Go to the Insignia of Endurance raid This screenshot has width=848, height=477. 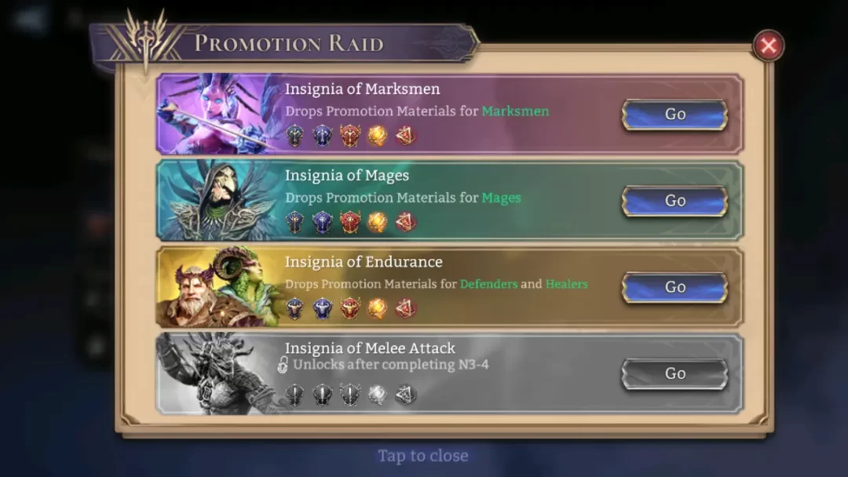coord(675,287)
